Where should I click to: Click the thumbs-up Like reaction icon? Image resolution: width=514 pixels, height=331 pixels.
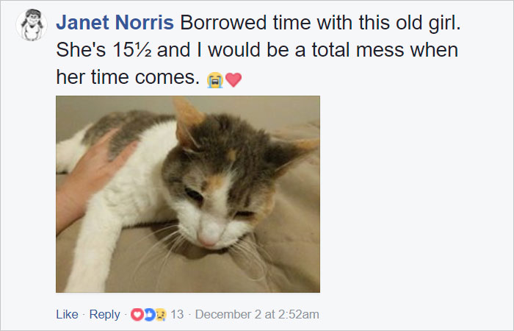click(x=149, y=315)
